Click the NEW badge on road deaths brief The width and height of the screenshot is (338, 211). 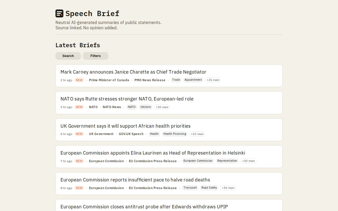[79, 188]
